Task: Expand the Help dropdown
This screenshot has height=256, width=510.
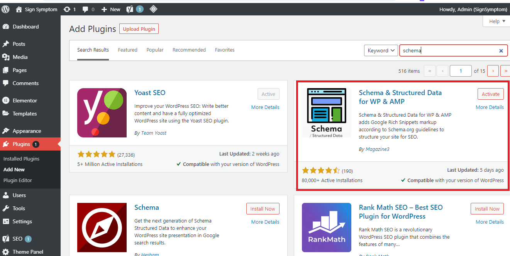Action: point(496,22)
